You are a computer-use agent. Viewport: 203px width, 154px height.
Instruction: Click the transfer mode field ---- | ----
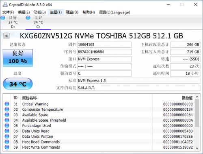click(x=104, y=66)
